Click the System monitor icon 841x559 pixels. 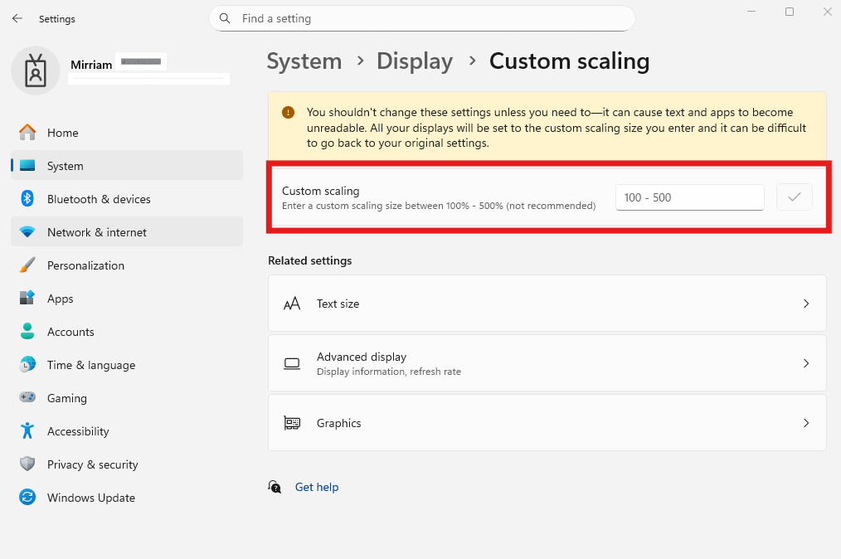[27, 166]
